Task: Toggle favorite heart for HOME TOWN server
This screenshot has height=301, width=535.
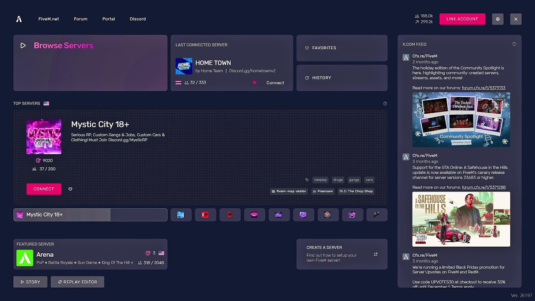Action: coord(255,83)
